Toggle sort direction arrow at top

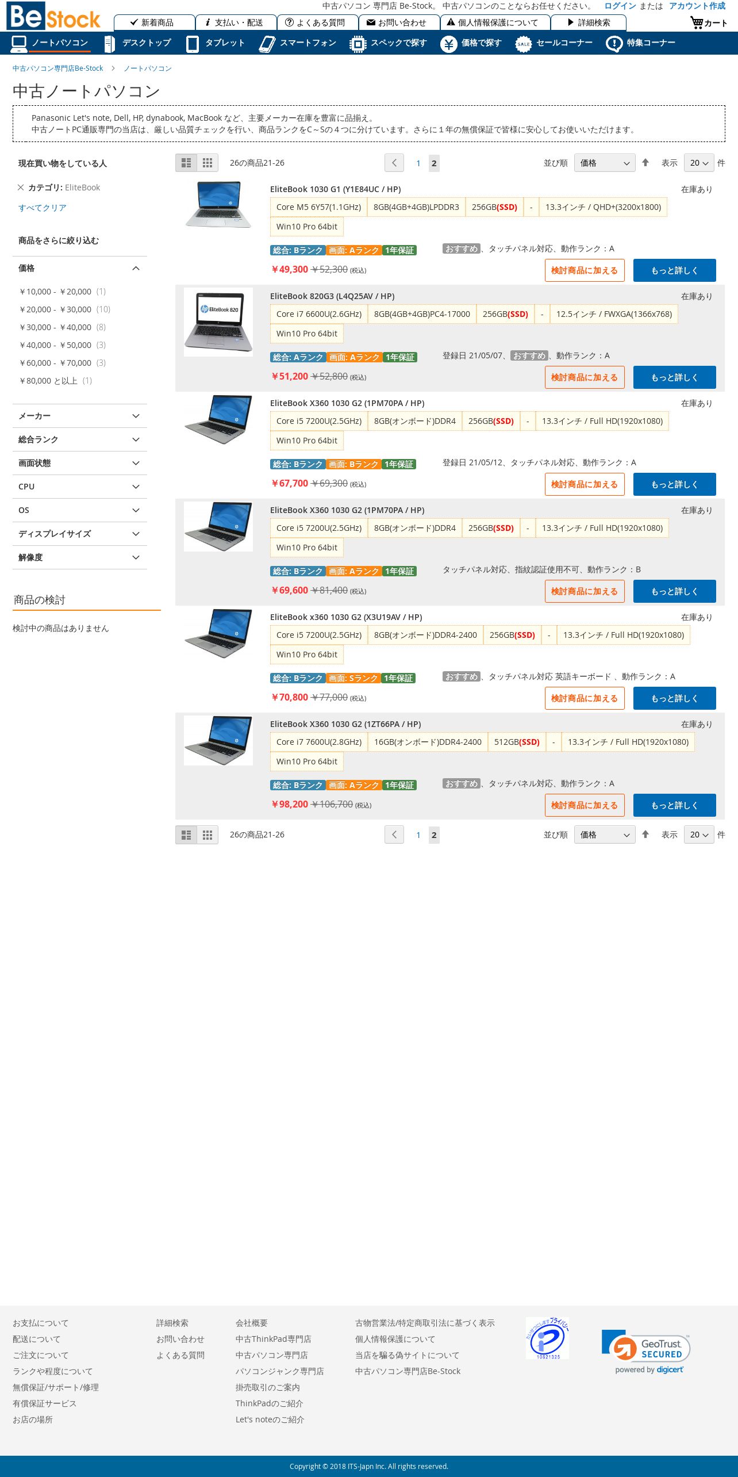click(x=645, y=163)
